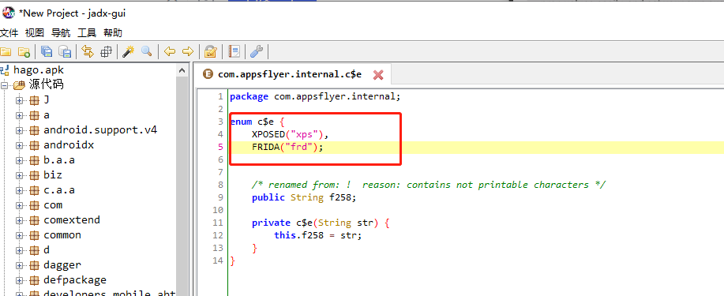Expand the androidx package node
The height and width of the screenshot is (296, 724).
point(19,145)
